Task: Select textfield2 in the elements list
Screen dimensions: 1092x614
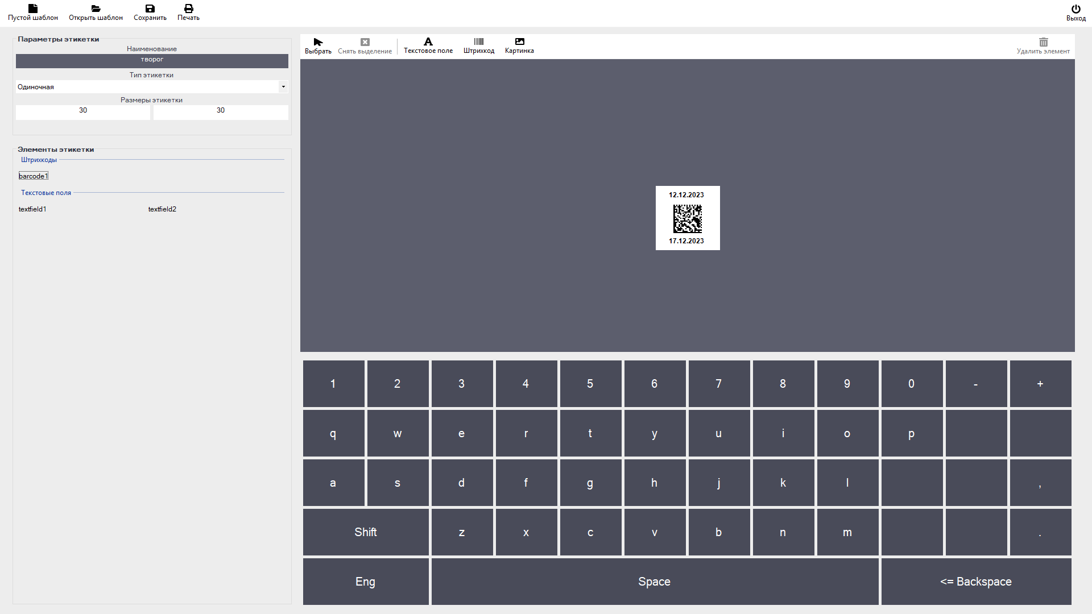Action: coord(162,209)
